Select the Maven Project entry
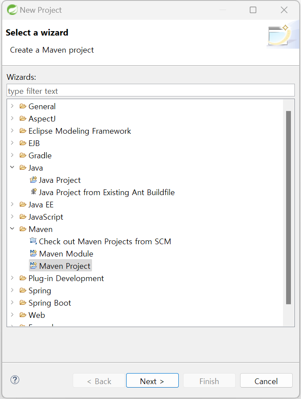Screen dimensions: 301x399 (65, 266)
